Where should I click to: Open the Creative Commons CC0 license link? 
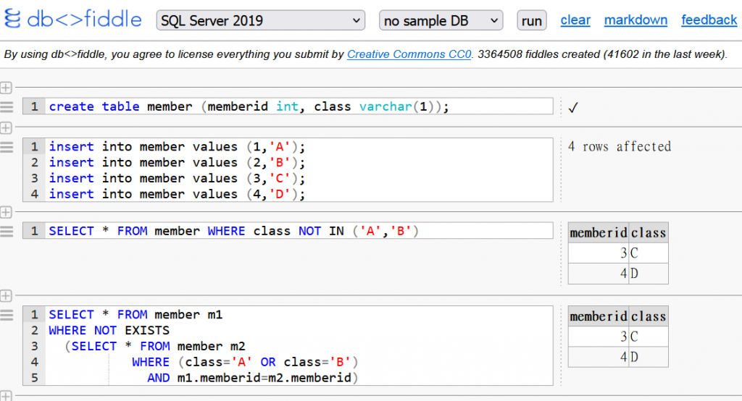409,54
